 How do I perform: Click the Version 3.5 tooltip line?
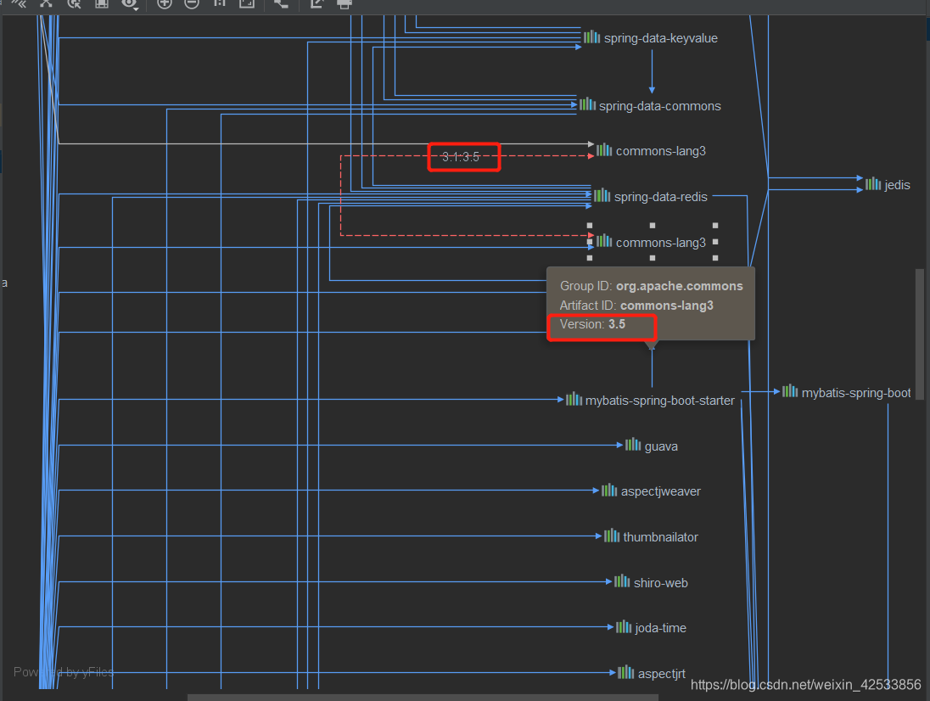[592, 324]
